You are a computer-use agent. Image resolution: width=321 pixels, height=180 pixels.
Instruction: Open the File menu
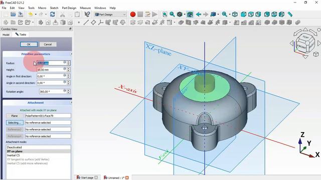coord(4,8)
